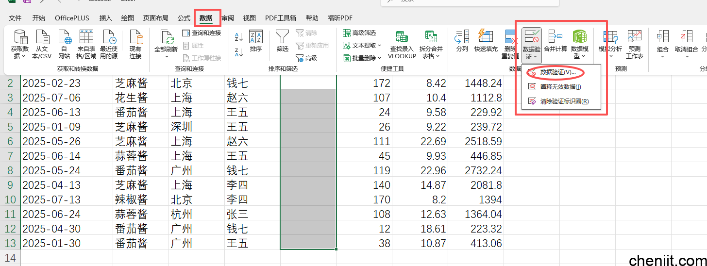Sort ascending with the A→Z icon
Viewport: 707px width, 266px height.
pos(239,37)
